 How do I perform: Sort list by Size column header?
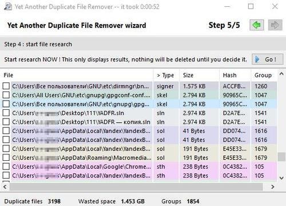click(199, 75)
